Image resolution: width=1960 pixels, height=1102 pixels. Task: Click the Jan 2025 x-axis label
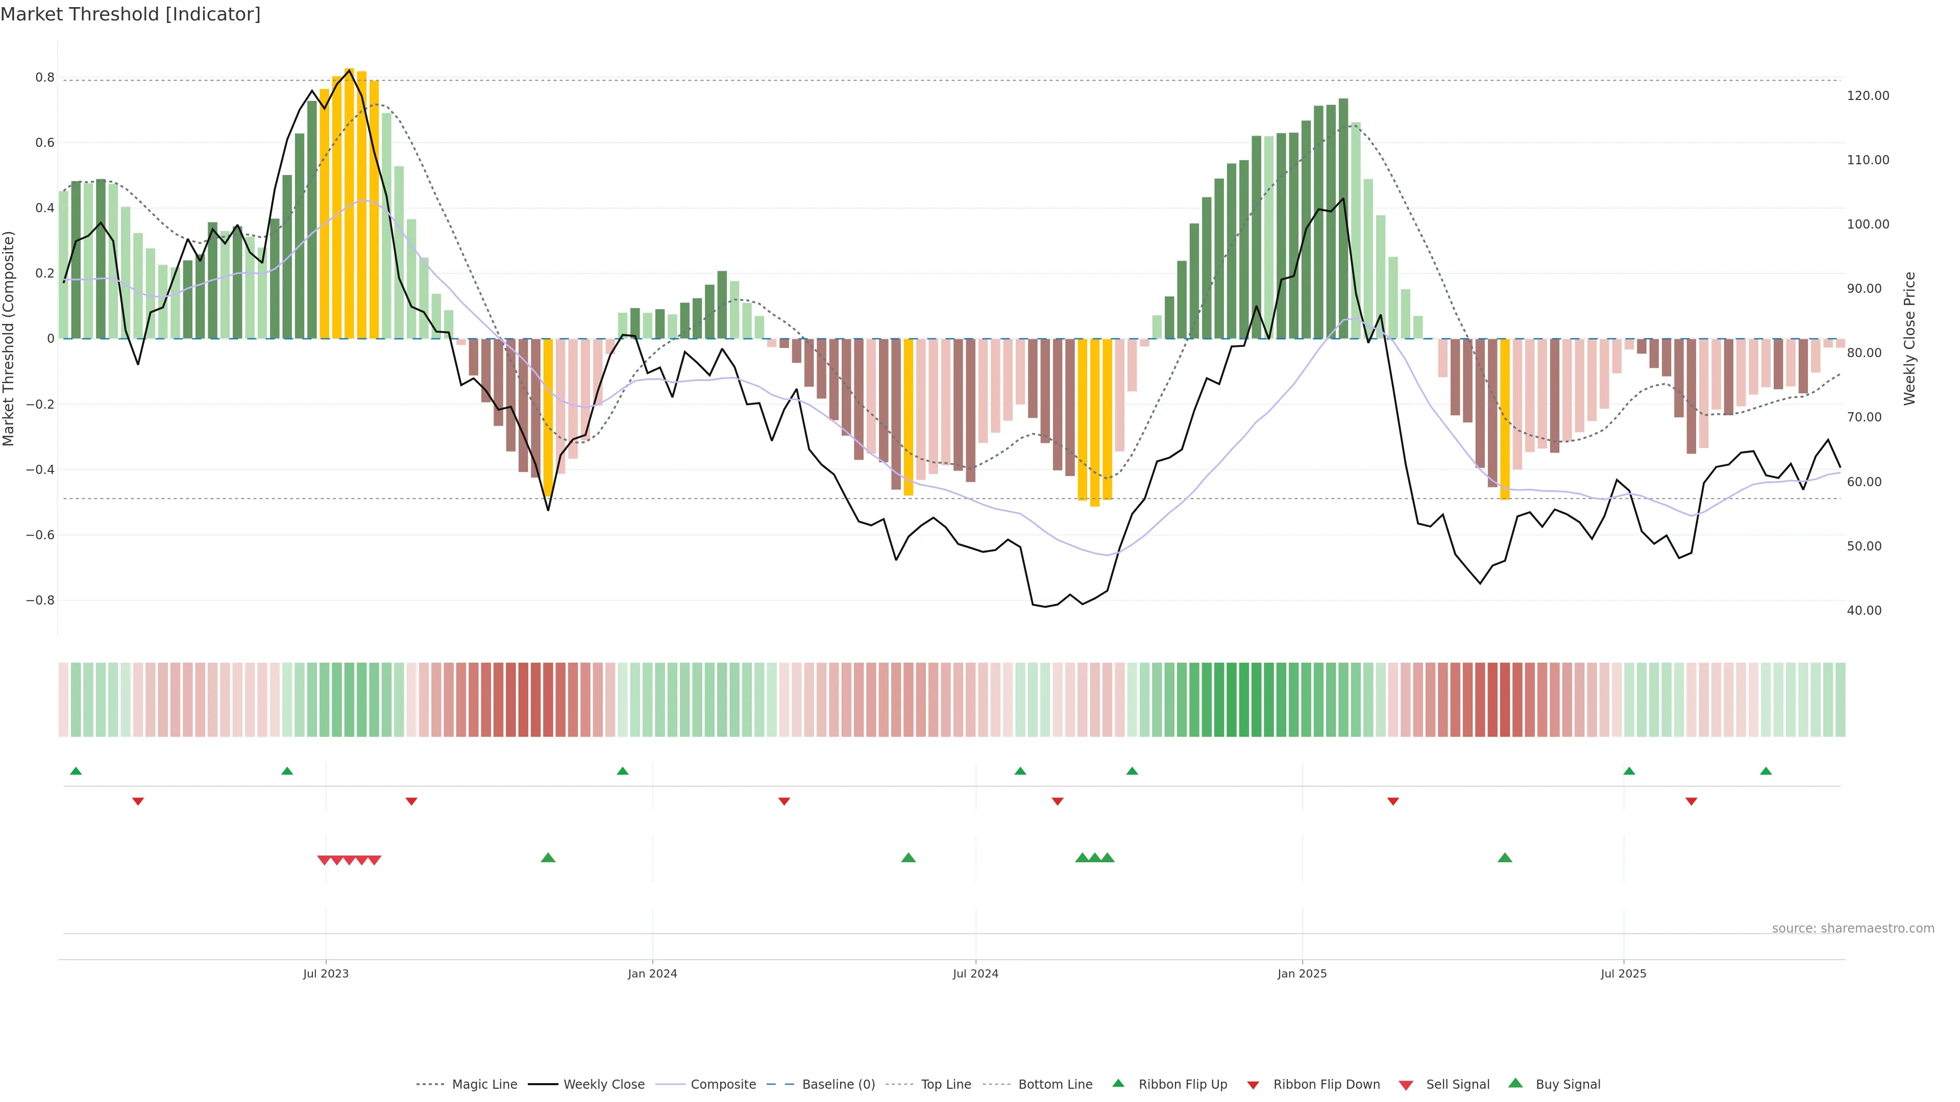pos(1302,973)
